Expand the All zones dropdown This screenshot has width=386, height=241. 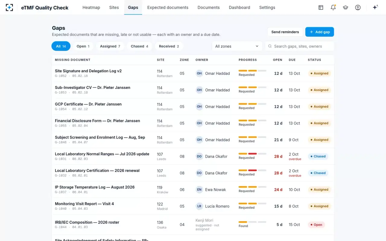pos(237,46)
